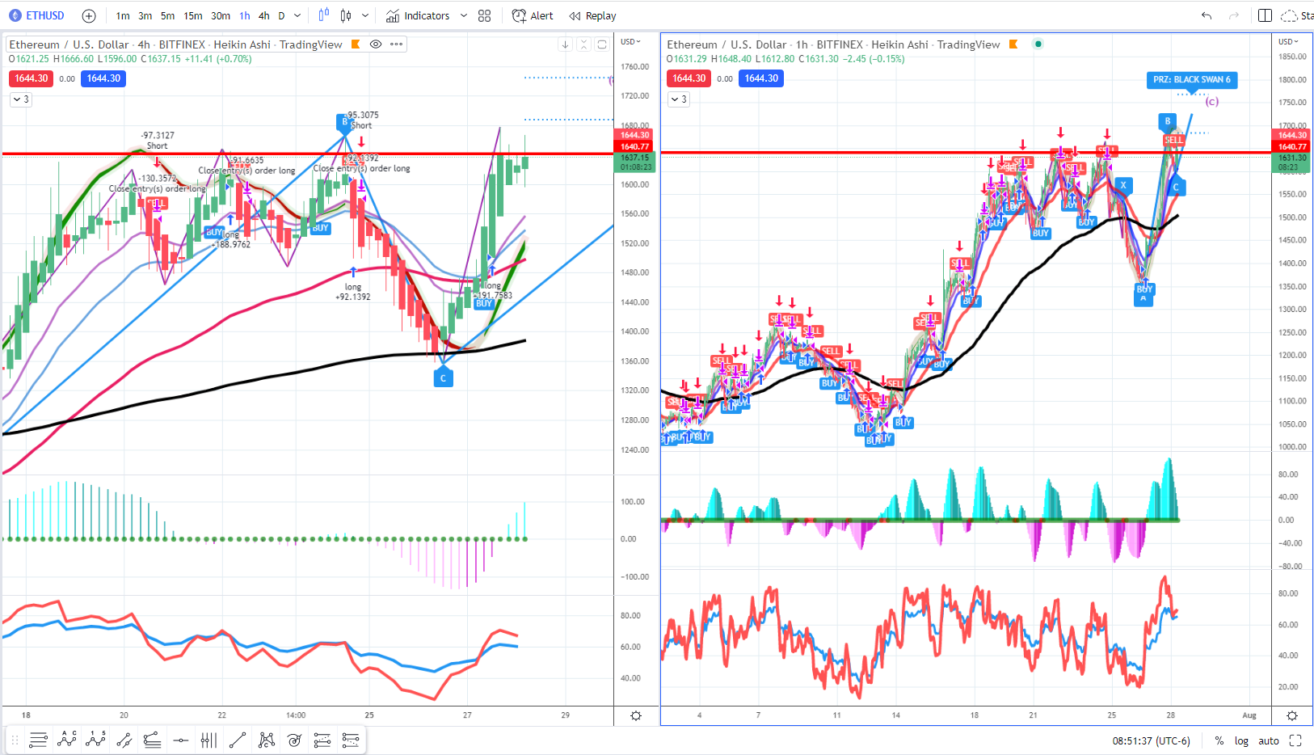Open the indicator templates grid icon
Viewport: 1314px width, 755px height.
coord(484,16)
